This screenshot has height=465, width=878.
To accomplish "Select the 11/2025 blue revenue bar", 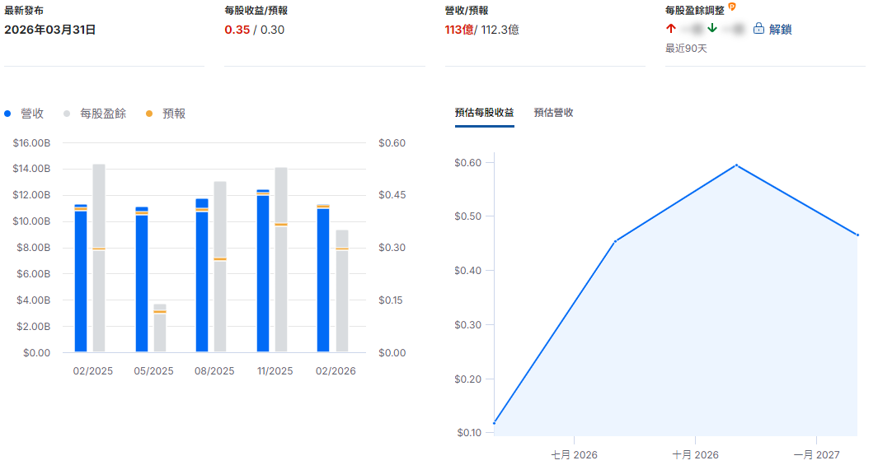I will [263, 271].
